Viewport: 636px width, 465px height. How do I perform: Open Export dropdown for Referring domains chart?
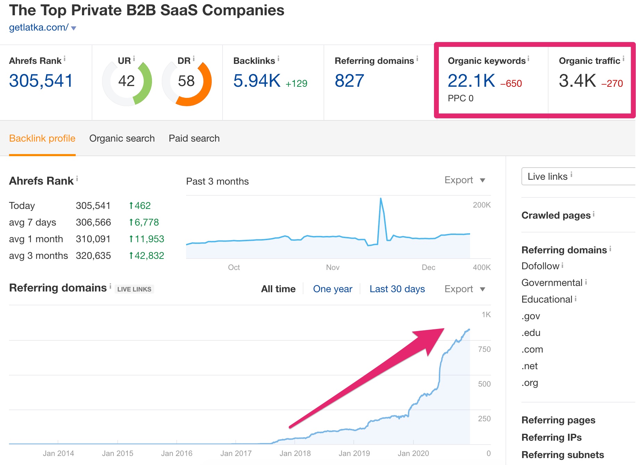pos(465,289)
